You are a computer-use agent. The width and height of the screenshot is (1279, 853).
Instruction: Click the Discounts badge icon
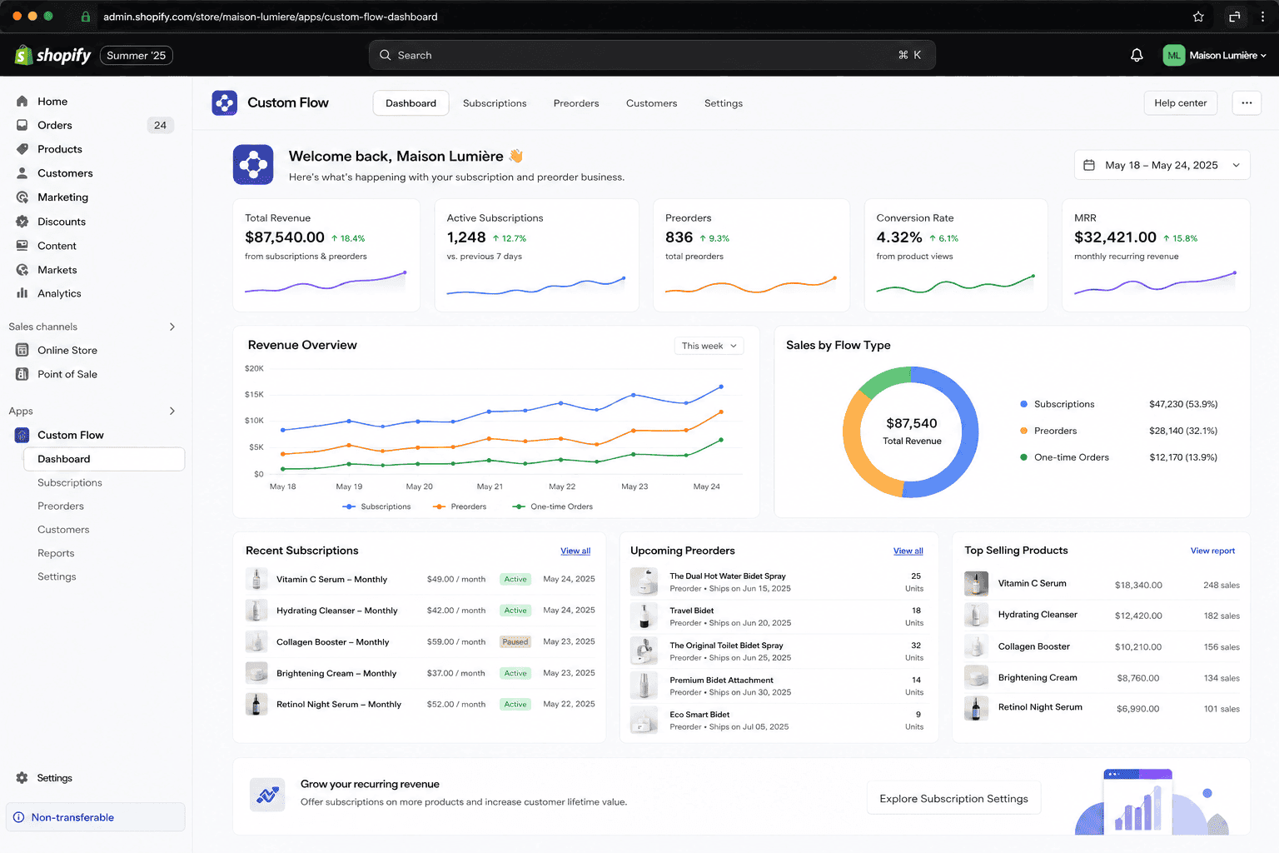(x=22, y=222)
